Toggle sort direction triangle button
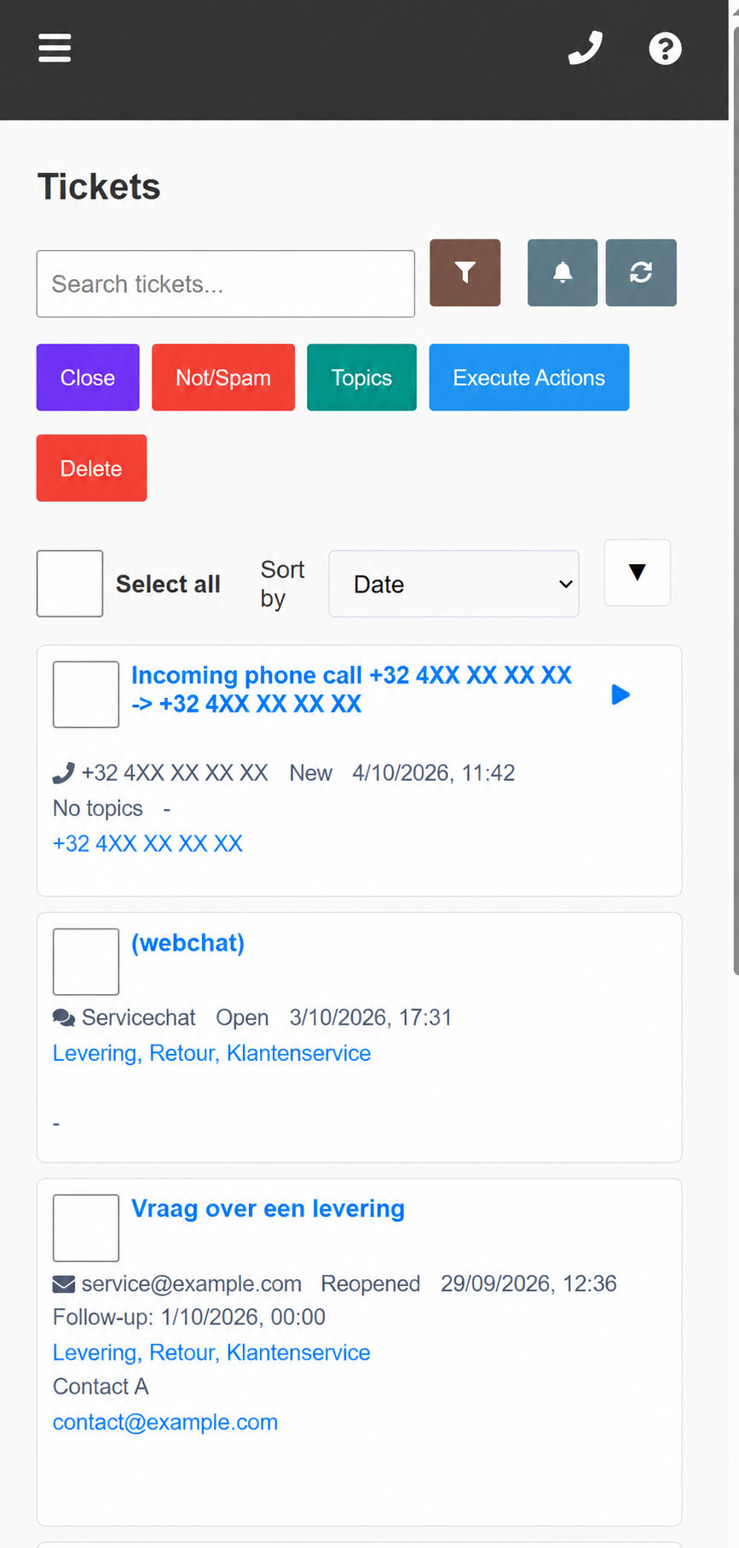 click(x=638, y=573)
